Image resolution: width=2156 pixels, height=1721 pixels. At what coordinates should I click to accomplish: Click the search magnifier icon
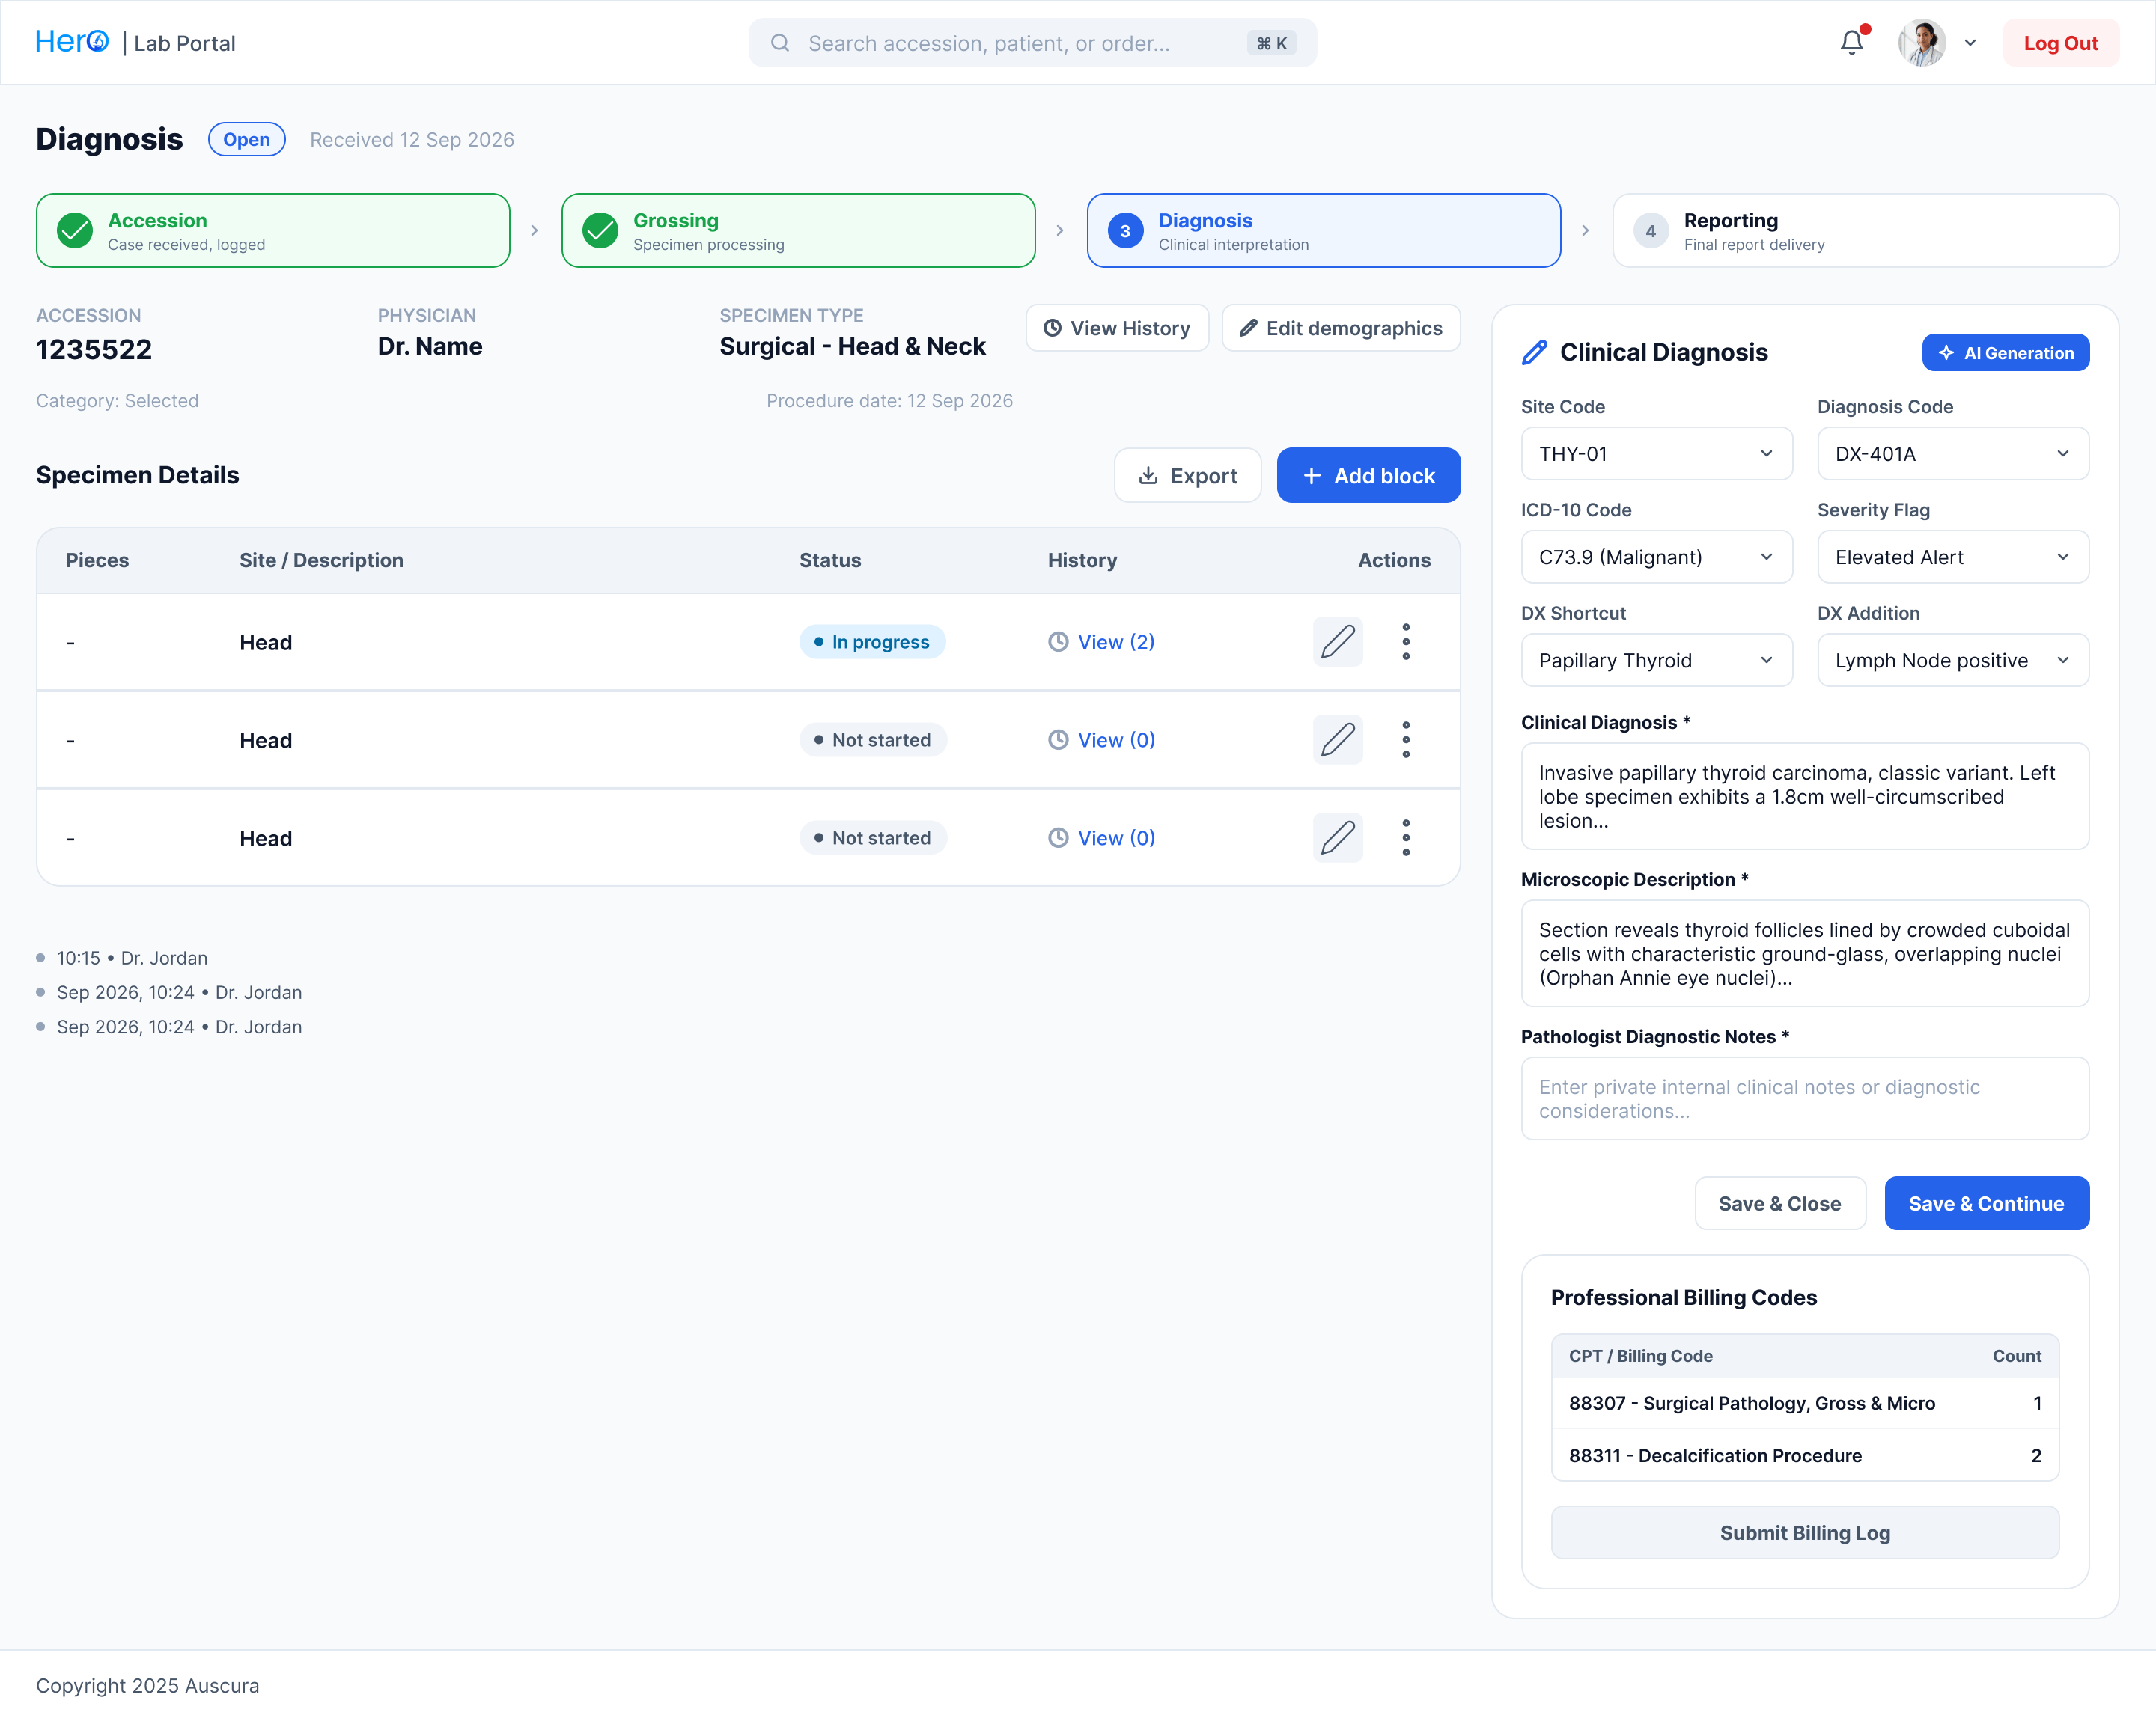pos(780,43)
